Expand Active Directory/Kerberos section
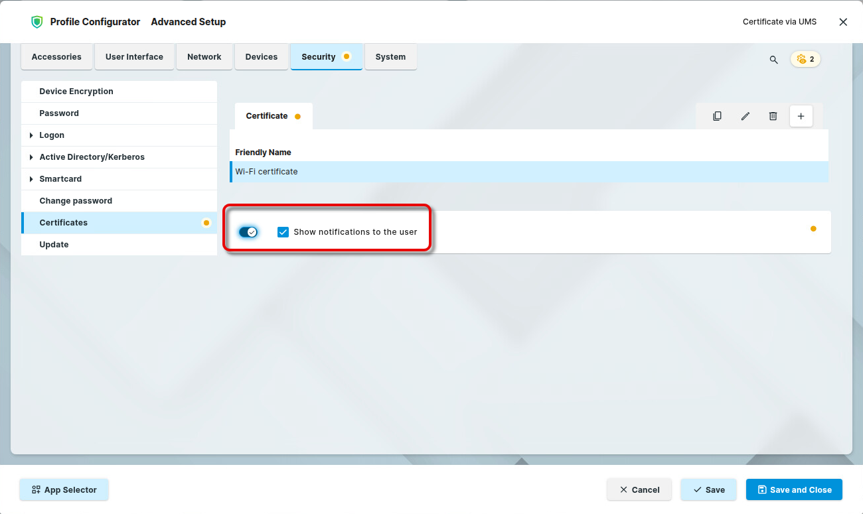Image resolution: width=863 pixels, height=514 pixels. (x=31, y=157)
